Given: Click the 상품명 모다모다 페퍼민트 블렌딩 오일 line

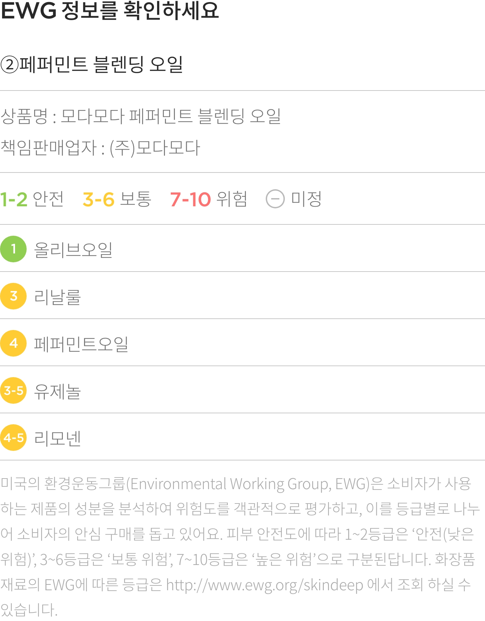Looking at the screenshot, I should pyautogui.click(x=140, y=116).
